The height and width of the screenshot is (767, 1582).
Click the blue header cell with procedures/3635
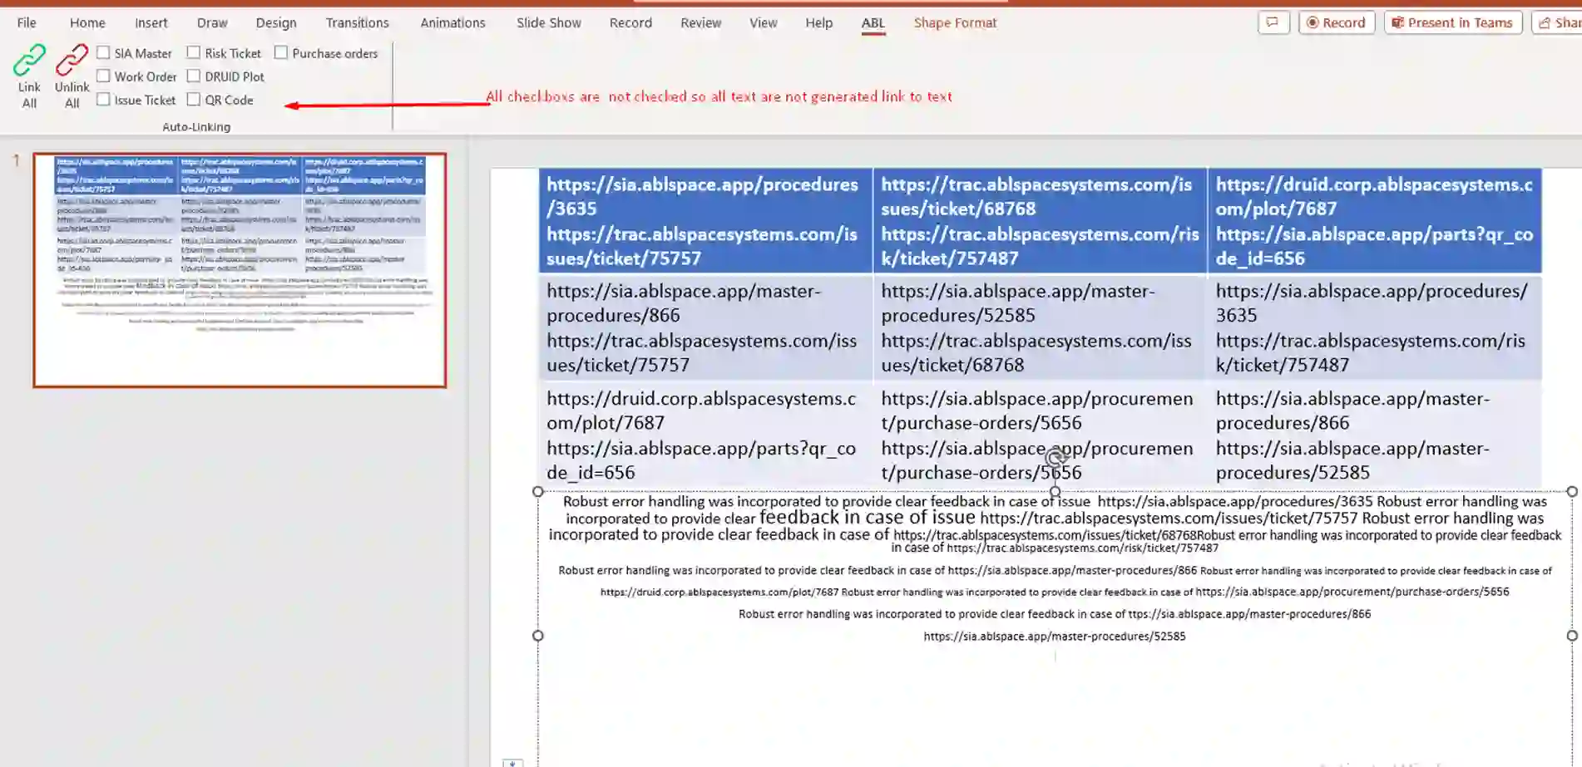point(705,221)
